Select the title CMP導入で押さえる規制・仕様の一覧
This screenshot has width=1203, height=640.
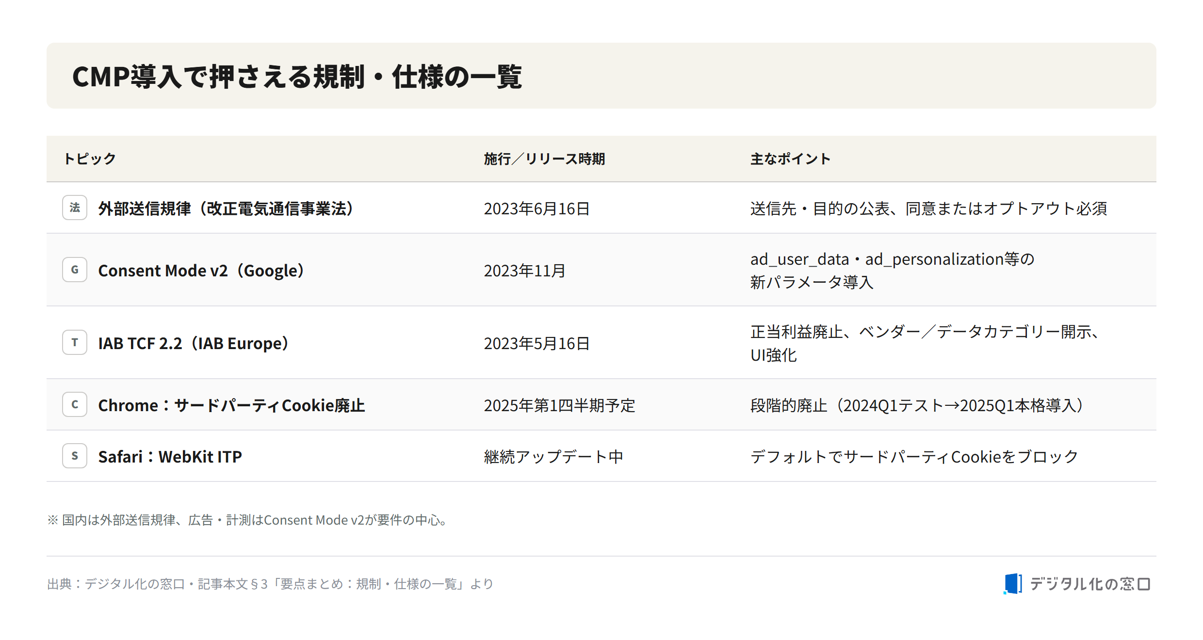pyautogui.click(x=297, y=77)
